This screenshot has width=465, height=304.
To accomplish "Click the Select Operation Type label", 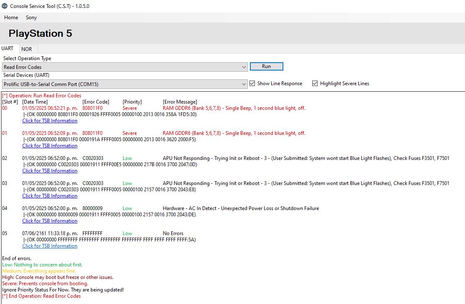I will [x=27, y=58].
